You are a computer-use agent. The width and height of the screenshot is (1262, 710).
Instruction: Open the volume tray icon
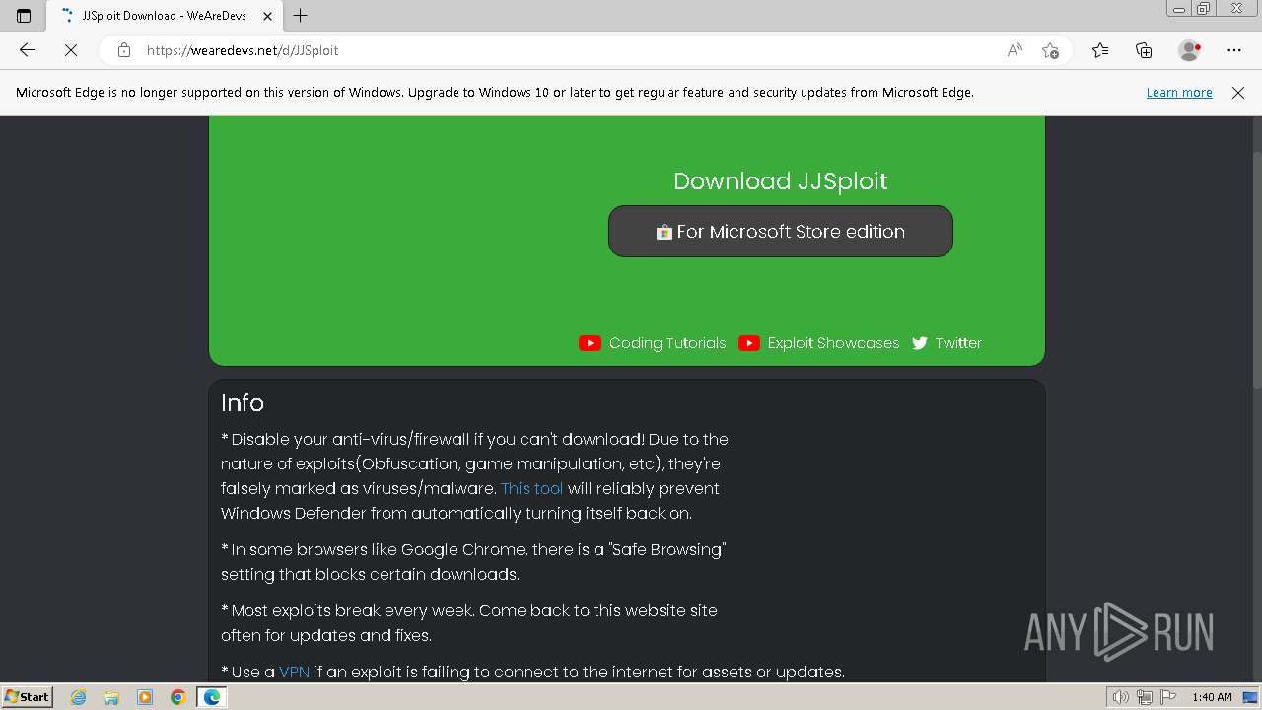1121,697
